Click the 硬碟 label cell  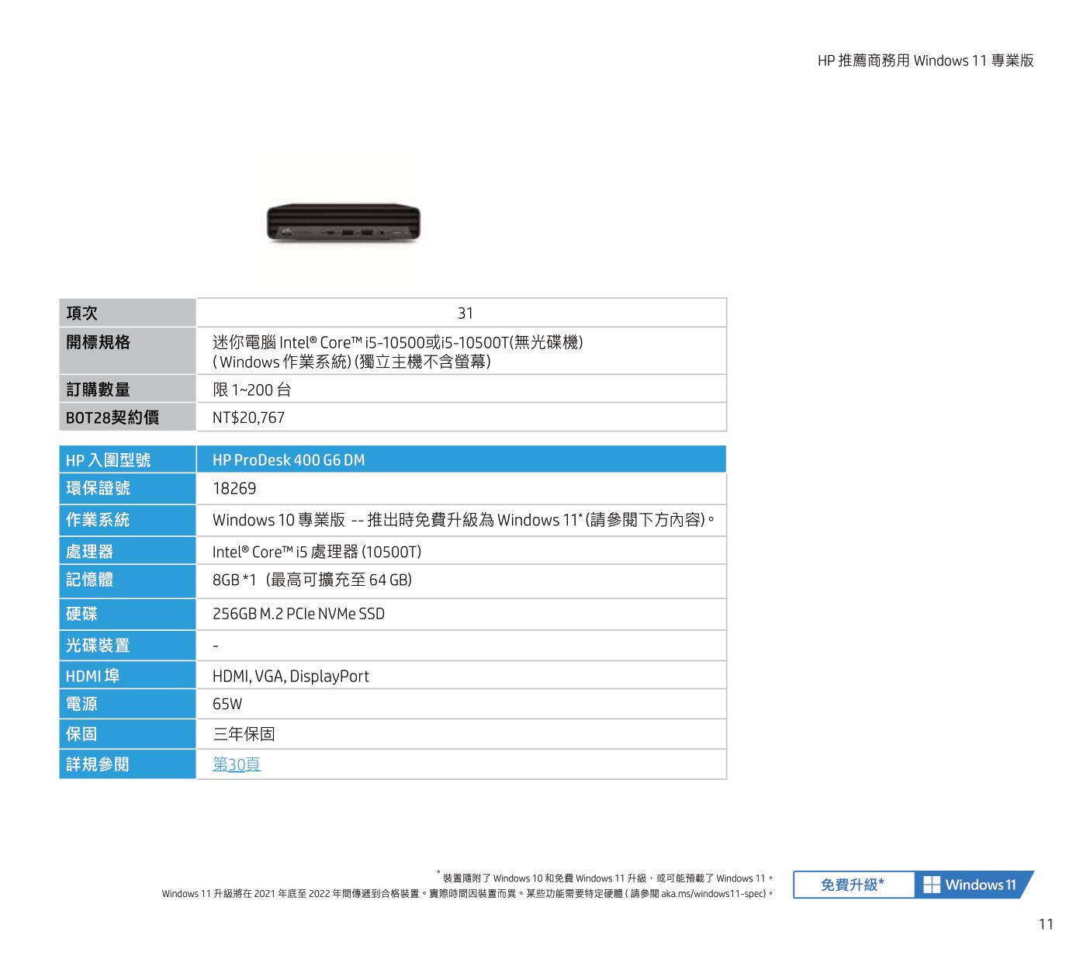[x=128, y=614]
